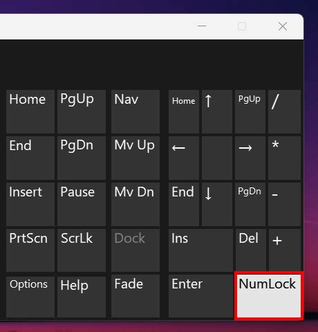This screenshot has height=332, width=318.
Task: Click the left arrow key
Action: [x=184, y=158]
